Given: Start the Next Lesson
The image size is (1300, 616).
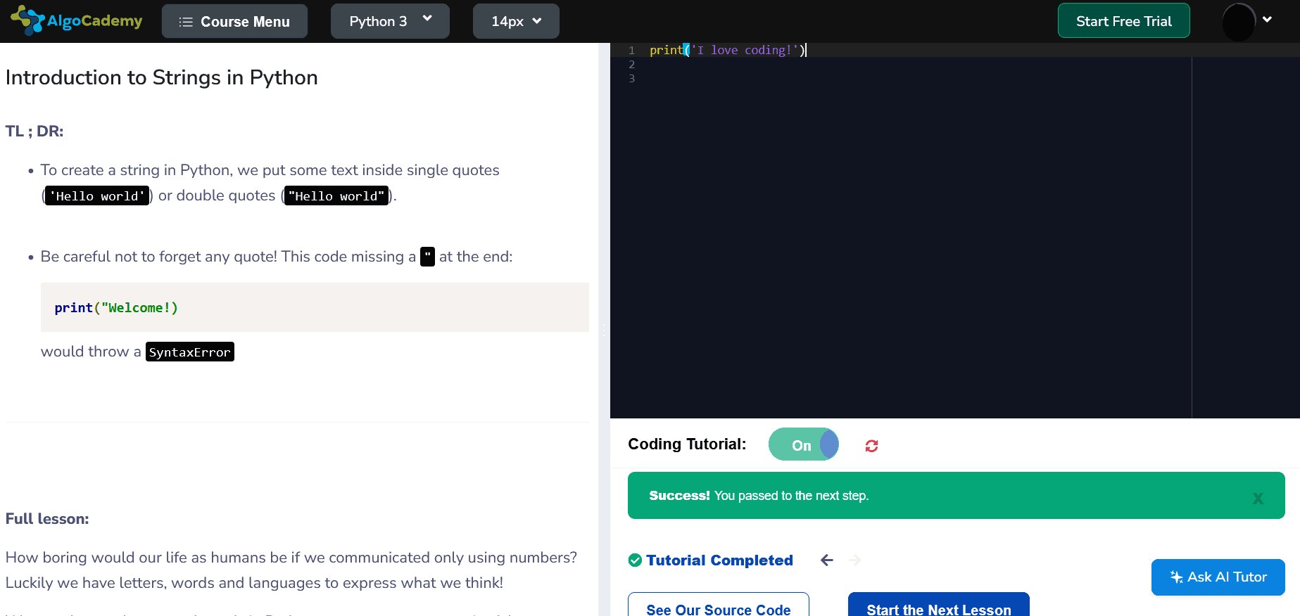Looking at the screenshot, I should [x=938, y=605].
